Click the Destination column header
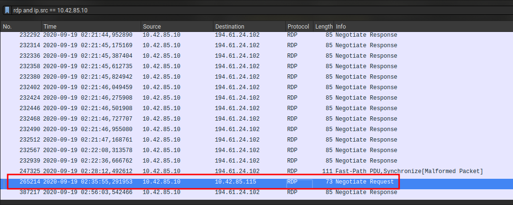Viewport: 513px width, 205px height. point(248,27)
